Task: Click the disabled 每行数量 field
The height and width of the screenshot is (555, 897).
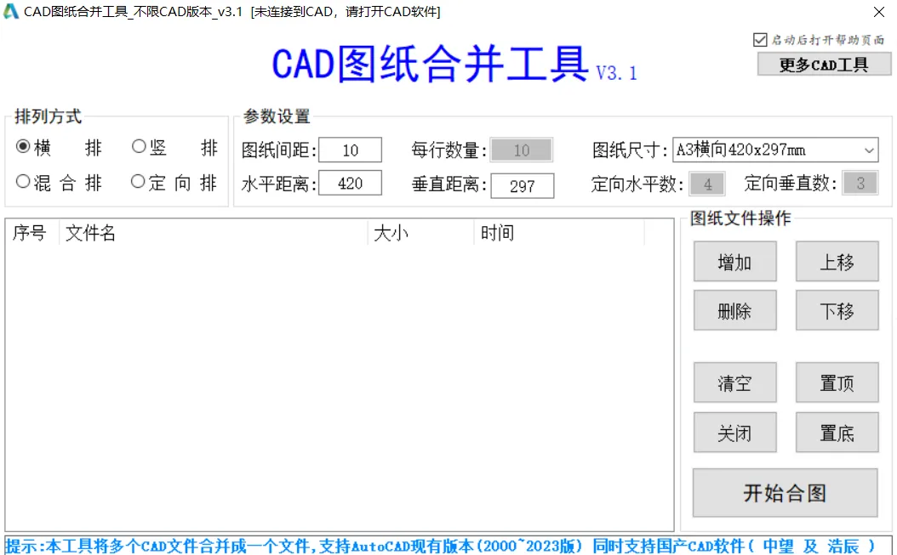Action: (x=522, y=150)
